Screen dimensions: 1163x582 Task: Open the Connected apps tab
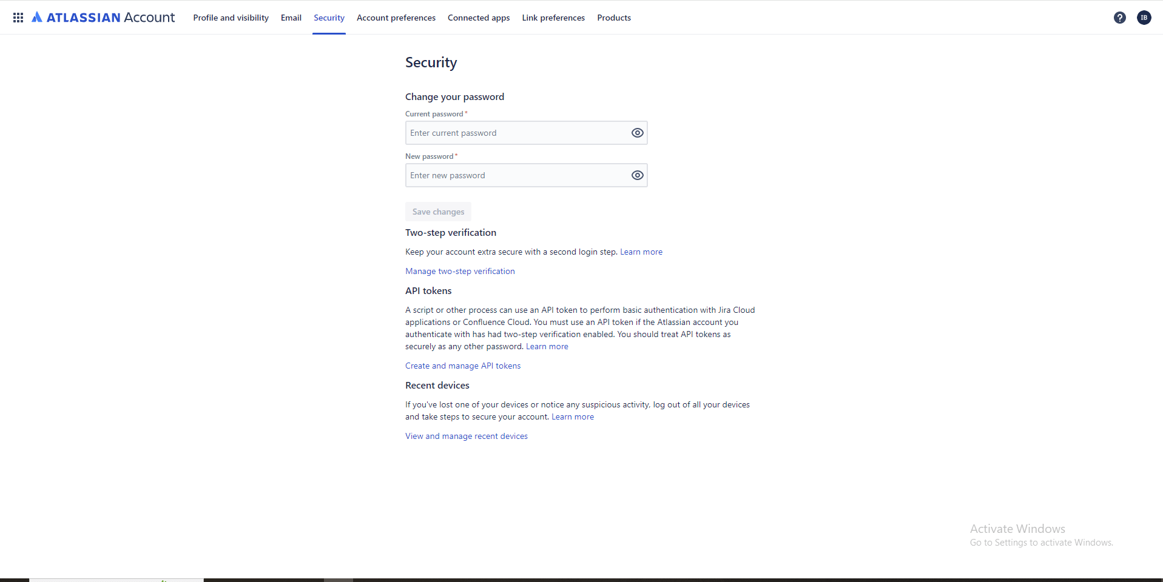[479, 18]
